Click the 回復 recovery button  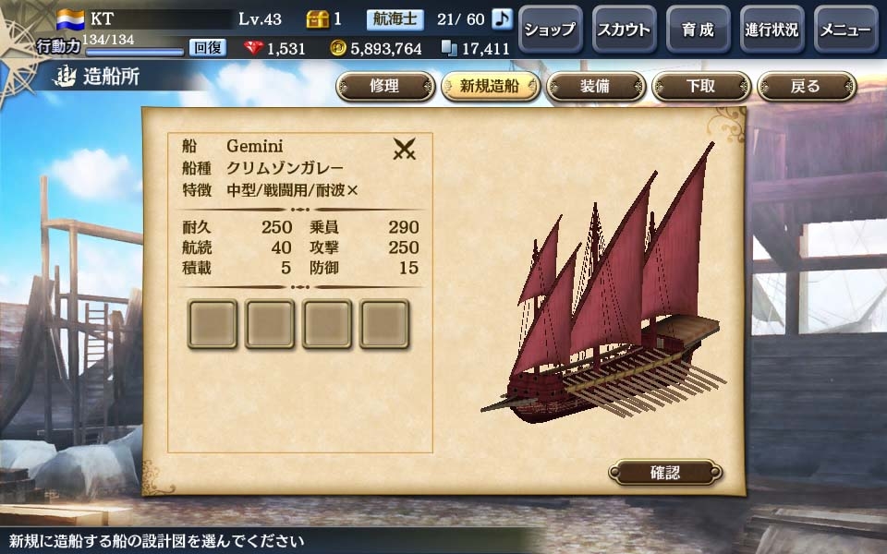point(208,47)
